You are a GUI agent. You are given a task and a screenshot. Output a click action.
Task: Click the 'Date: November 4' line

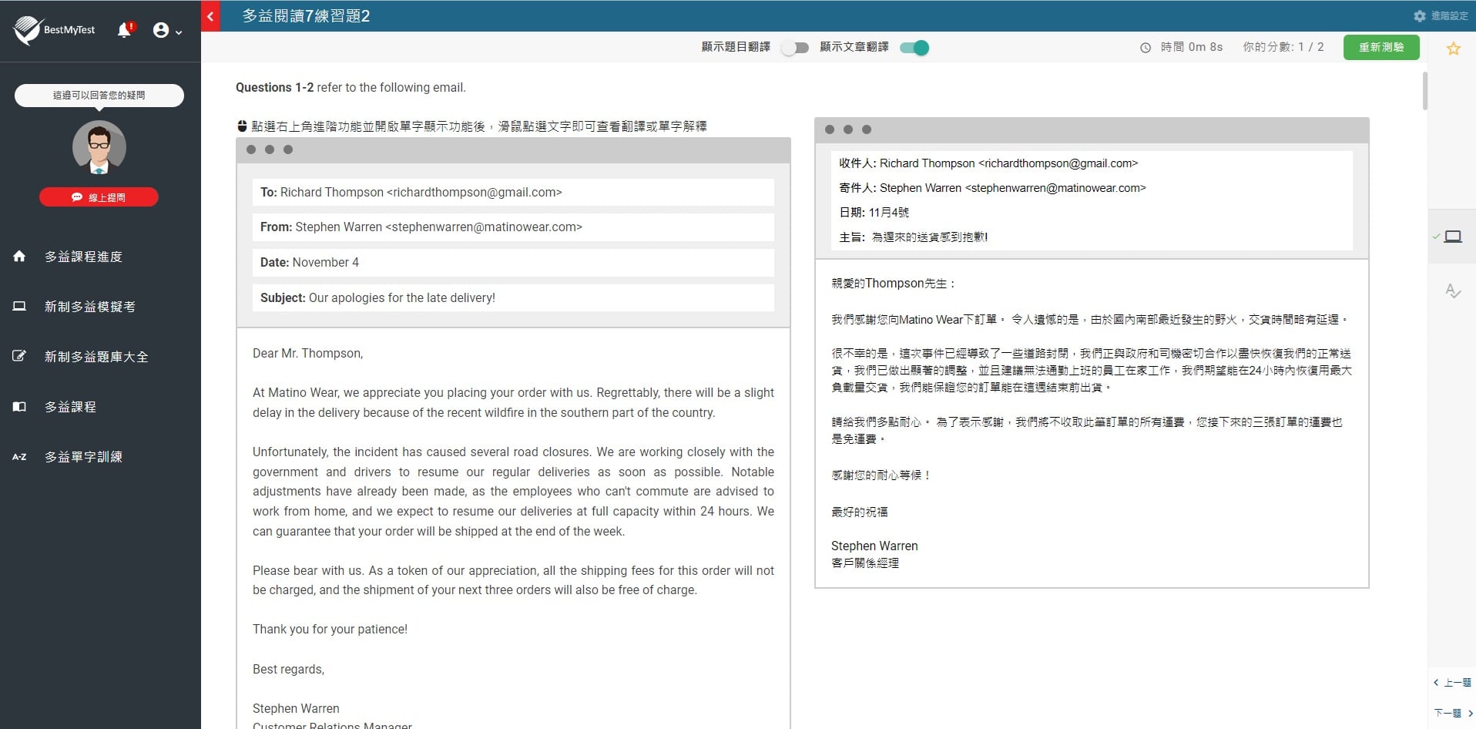[513, 262]
